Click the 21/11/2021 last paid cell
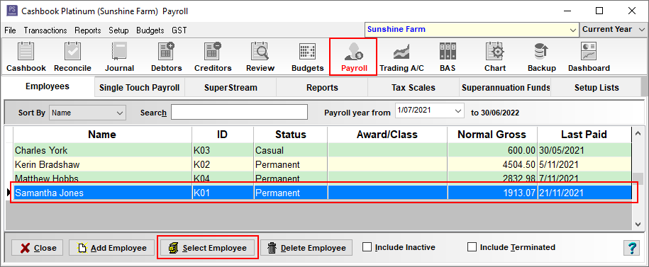Image resolution: width=649 pixels, height=267 pixels. tap(584, 193)
